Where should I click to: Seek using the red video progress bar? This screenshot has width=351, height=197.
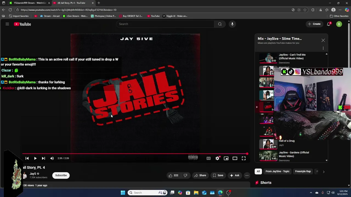[x=135, y=154]
